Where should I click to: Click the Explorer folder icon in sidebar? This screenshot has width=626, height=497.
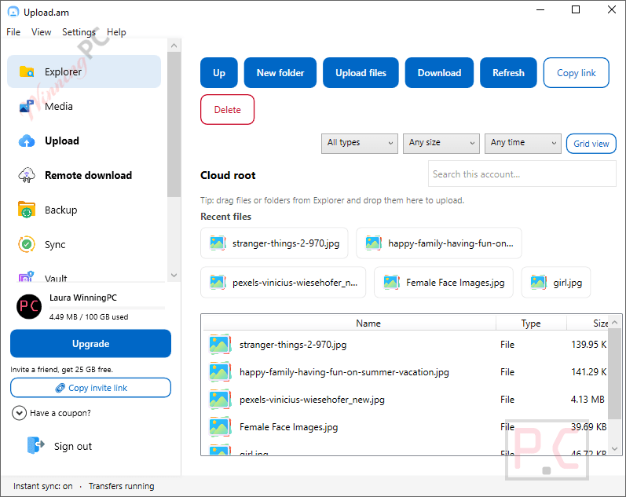coord(27,72)
